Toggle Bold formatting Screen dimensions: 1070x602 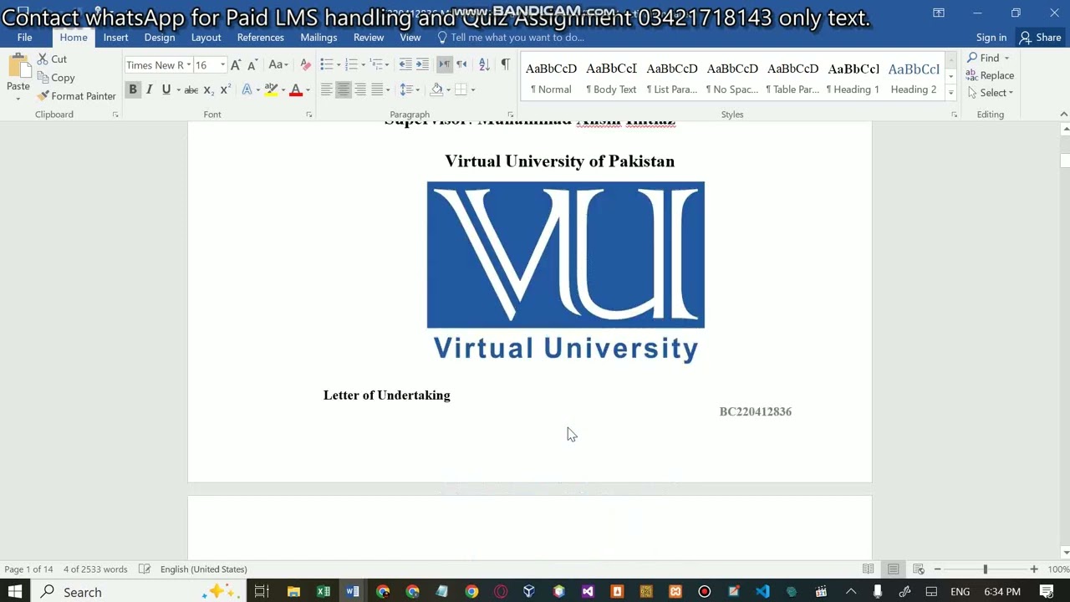tap(132, 89)
